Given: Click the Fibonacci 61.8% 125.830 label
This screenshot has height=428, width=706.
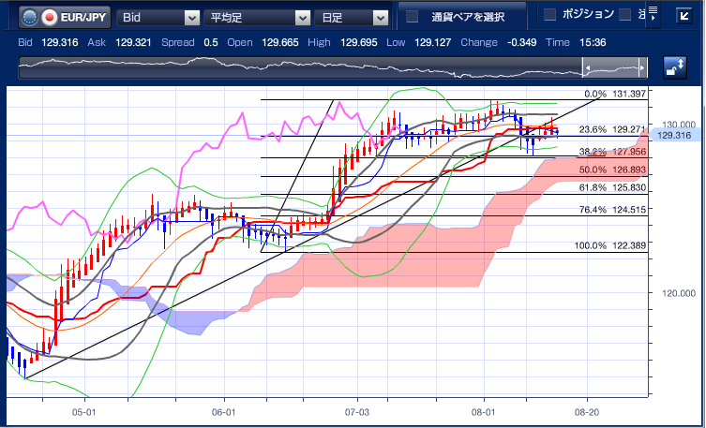Looking at the screenshot, I should point(612,188).
